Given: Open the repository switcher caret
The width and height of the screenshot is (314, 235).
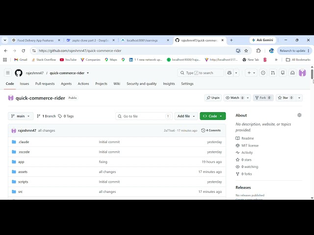Looking at the screenshot, I should click(x=88, y=73).
